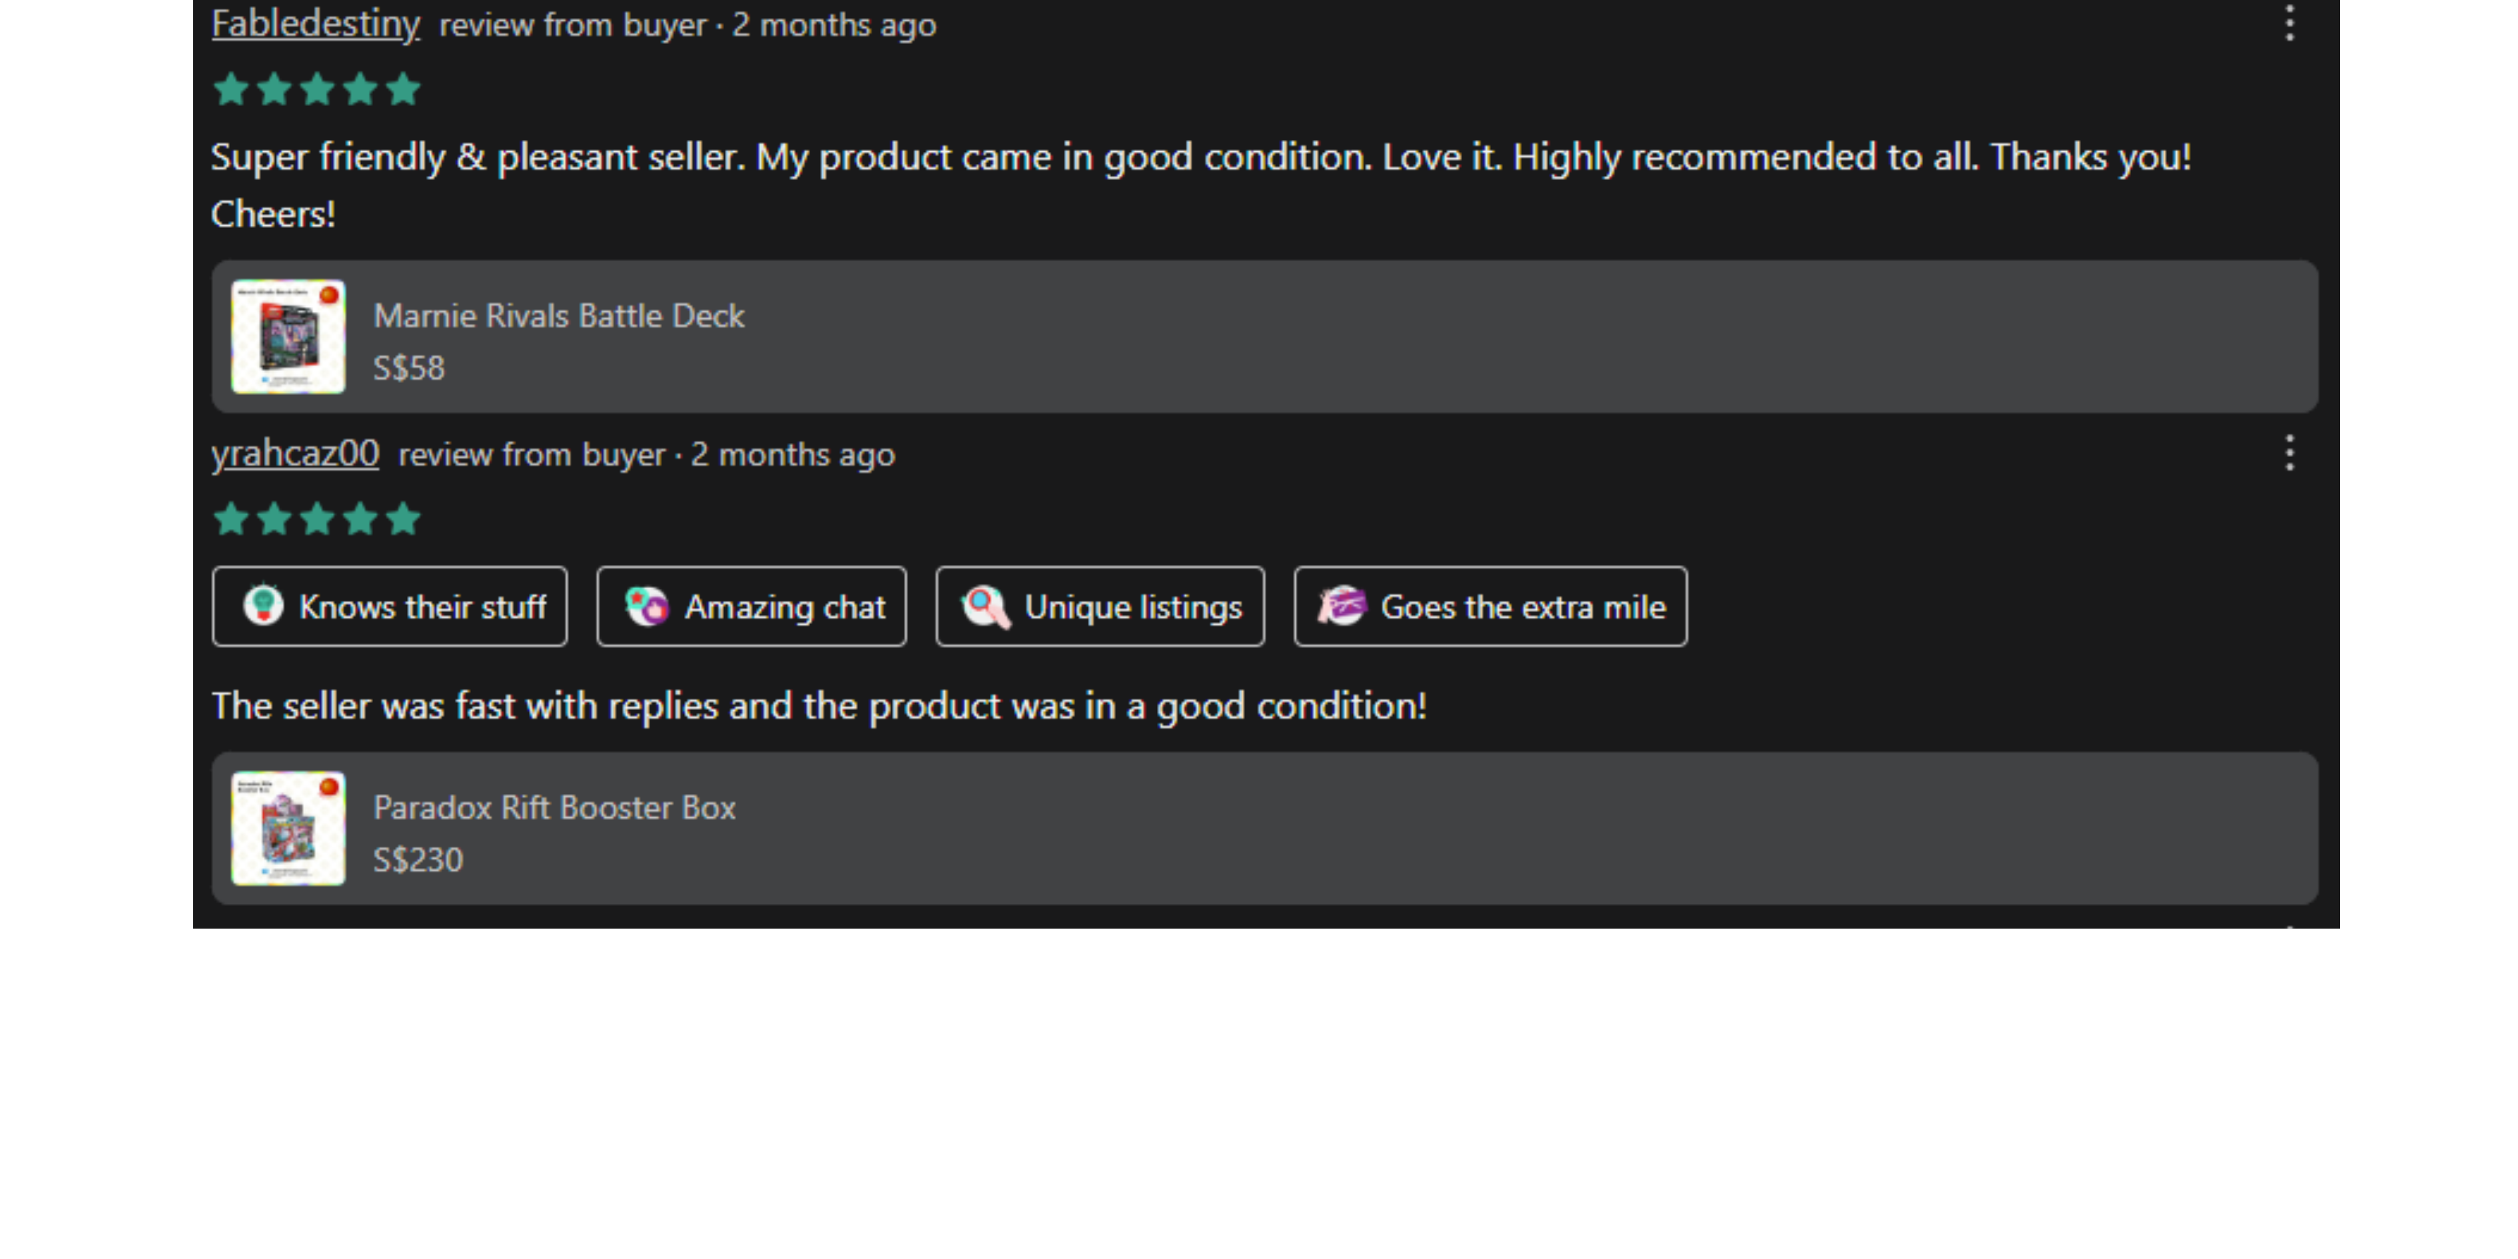Click magnifier icon in Unique listings badge

click(985, 606)
